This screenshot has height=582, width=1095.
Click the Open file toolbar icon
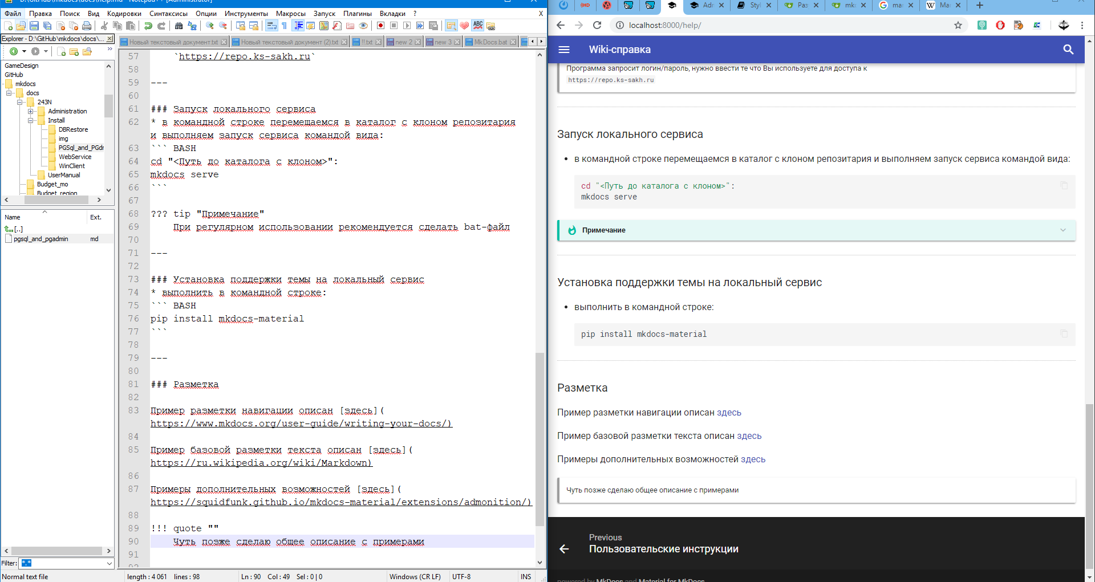point(21,26)
